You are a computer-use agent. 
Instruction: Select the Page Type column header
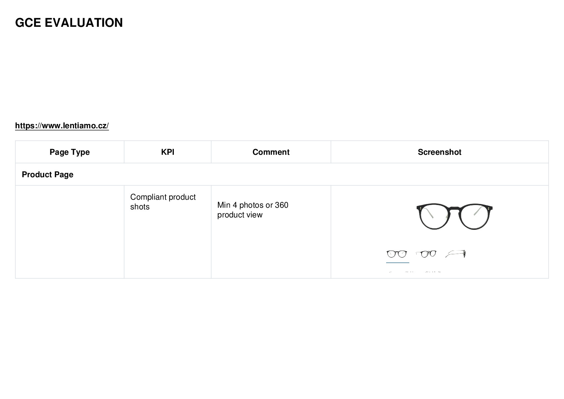click(70, 152)
